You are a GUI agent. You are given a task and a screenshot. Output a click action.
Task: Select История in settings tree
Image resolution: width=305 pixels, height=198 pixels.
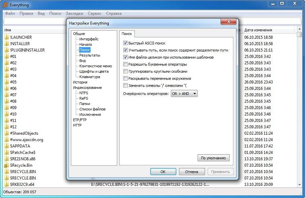(x=80, y=82)
